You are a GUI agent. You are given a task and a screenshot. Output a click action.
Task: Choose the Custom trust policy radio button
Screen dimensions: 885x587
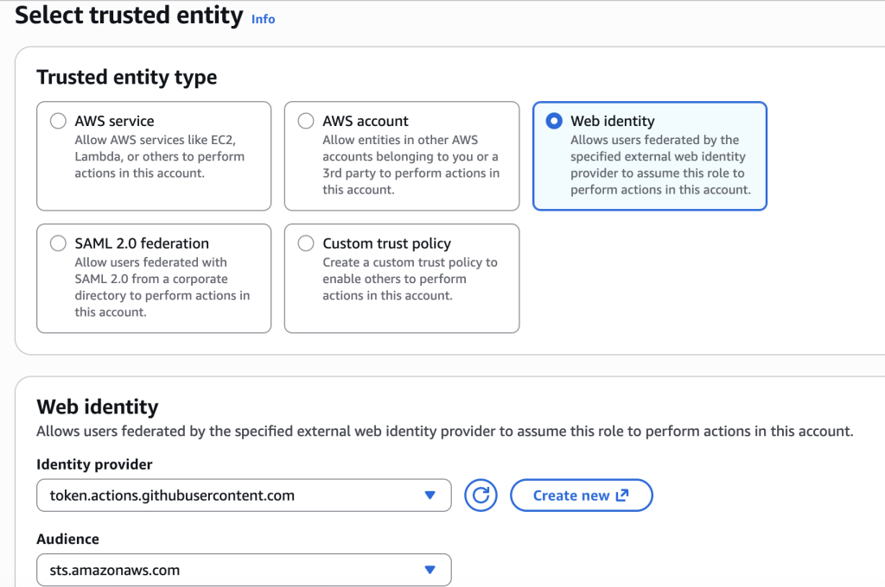(x=306, y=243)
